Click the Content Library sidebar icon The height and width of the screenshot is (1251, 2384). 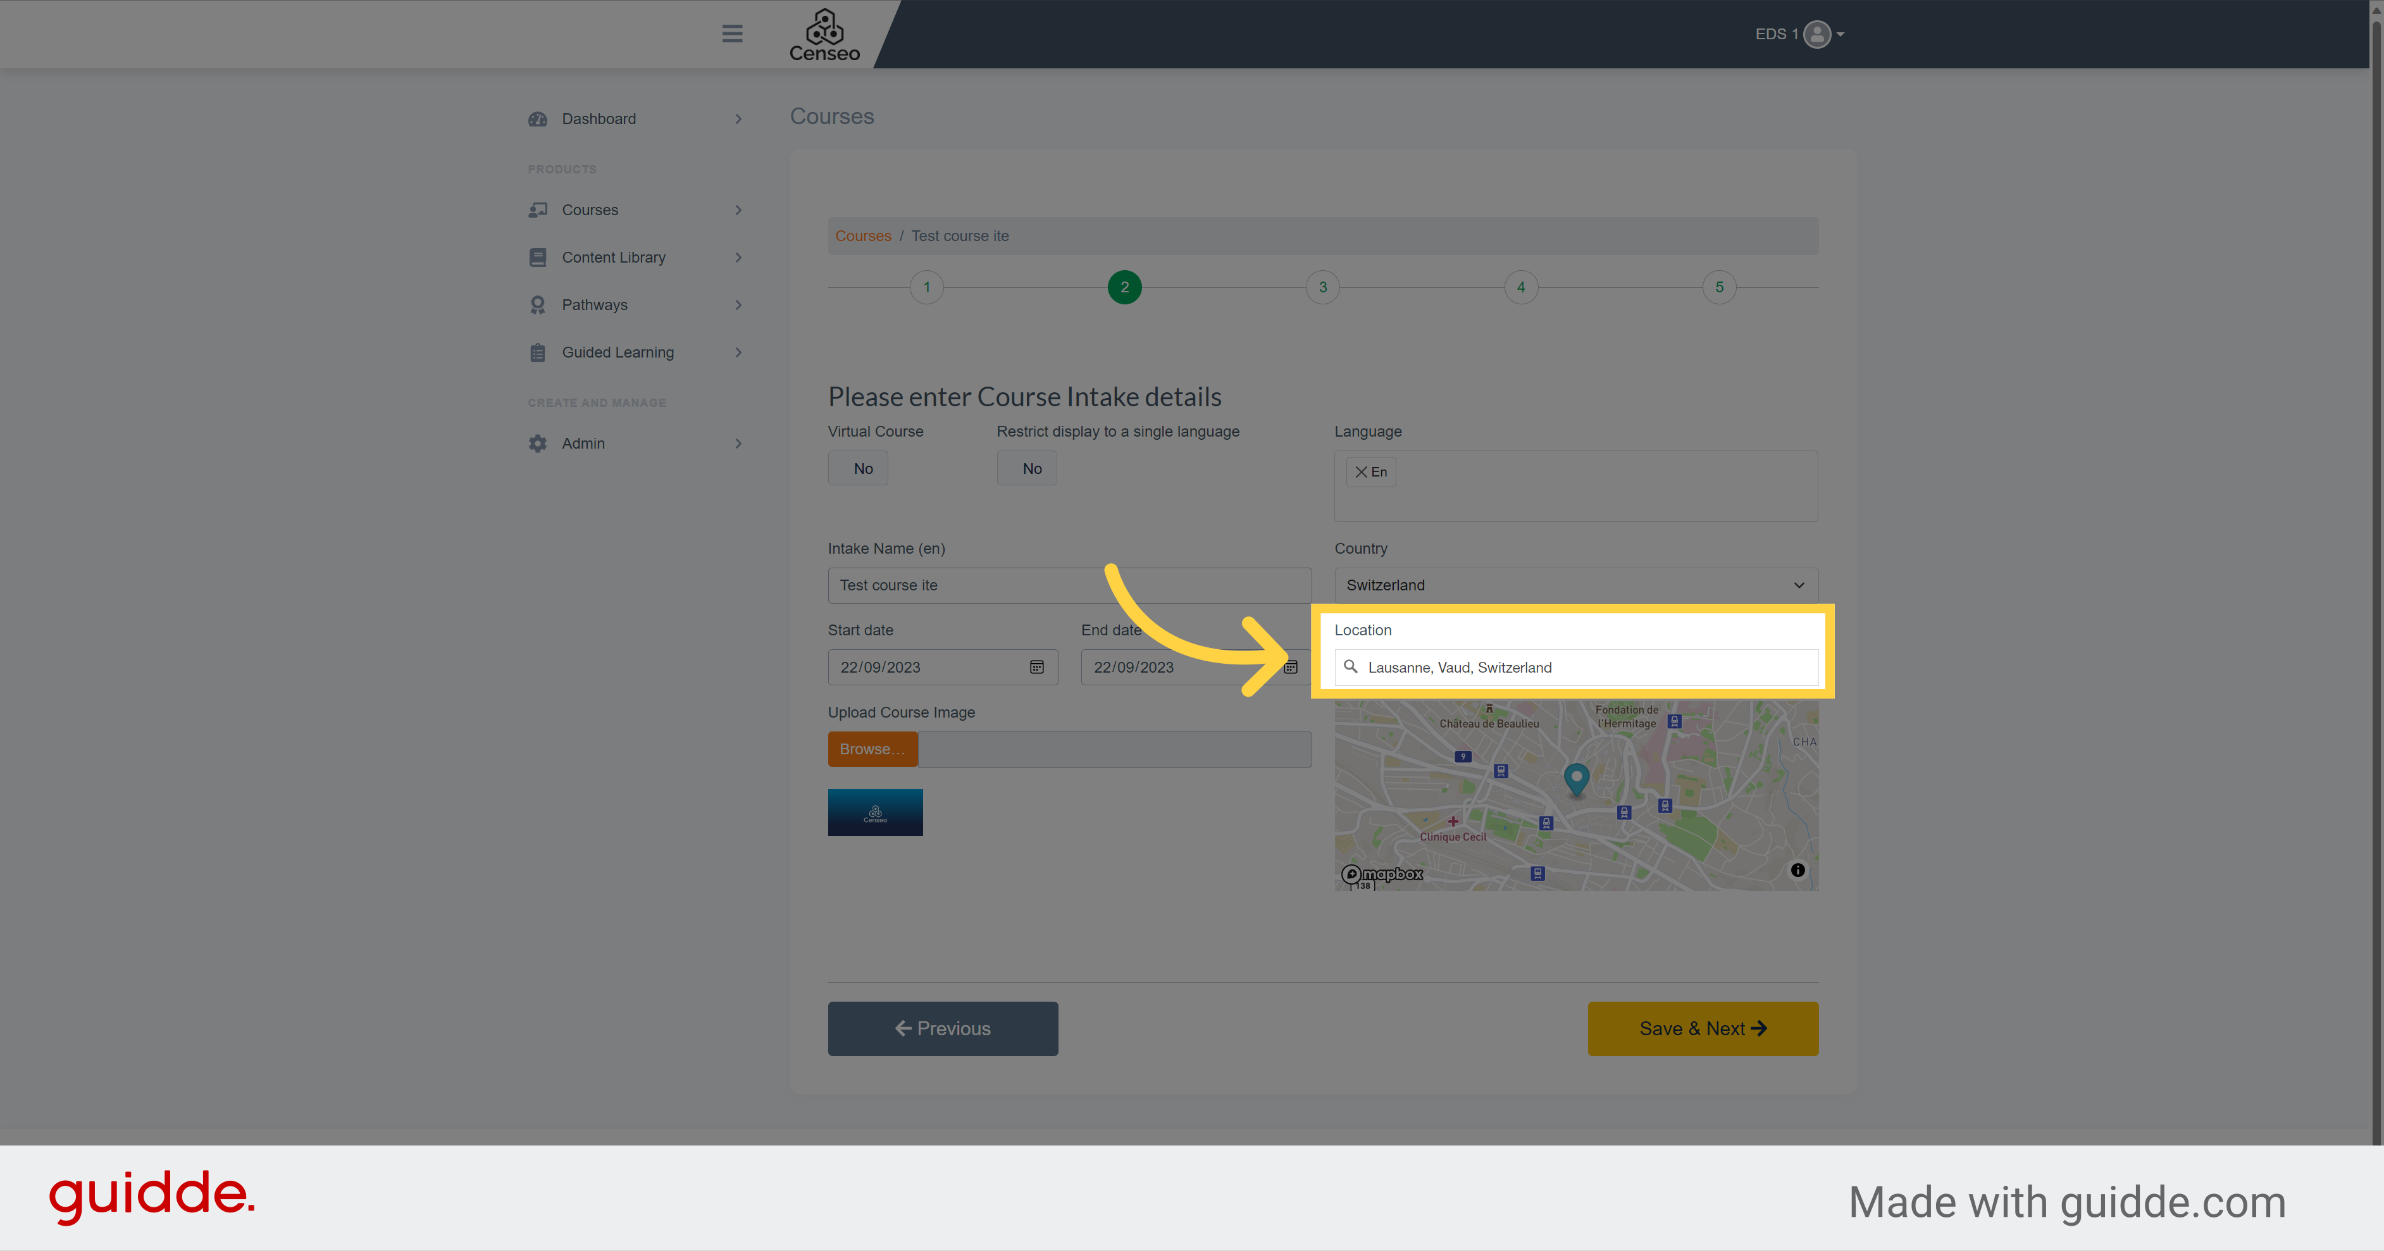tap(538, 257)
